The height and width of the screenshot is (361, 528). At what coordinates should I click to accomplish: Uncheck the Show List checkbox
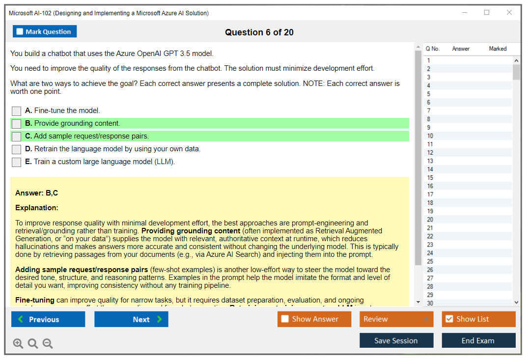point(449,319)
